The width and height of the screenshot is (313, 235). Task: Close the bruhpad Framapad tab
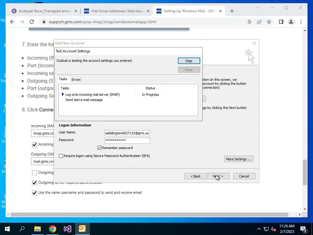[x=76, y=11]
